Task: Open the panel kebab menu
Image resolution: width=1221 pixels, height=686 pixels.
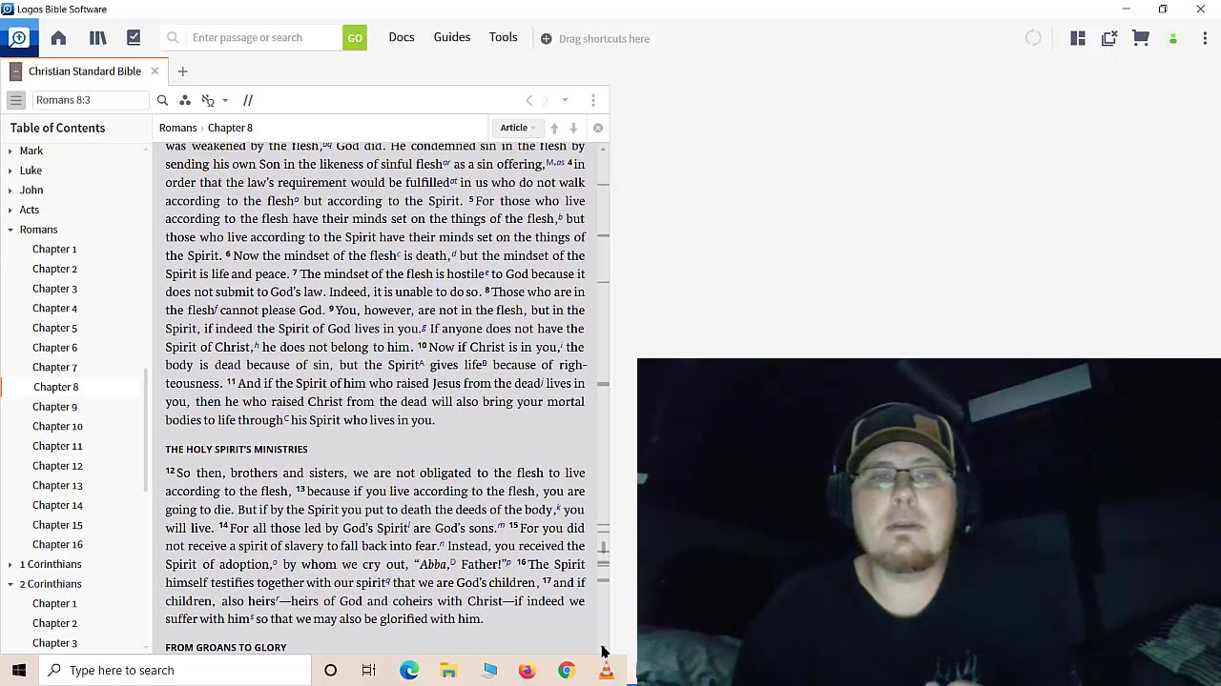Action: click(593, 100)
